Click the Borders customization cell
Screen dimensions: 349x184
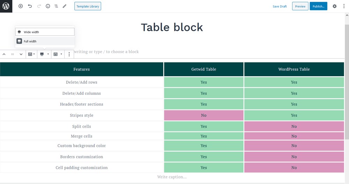click(x=81, y=157)
